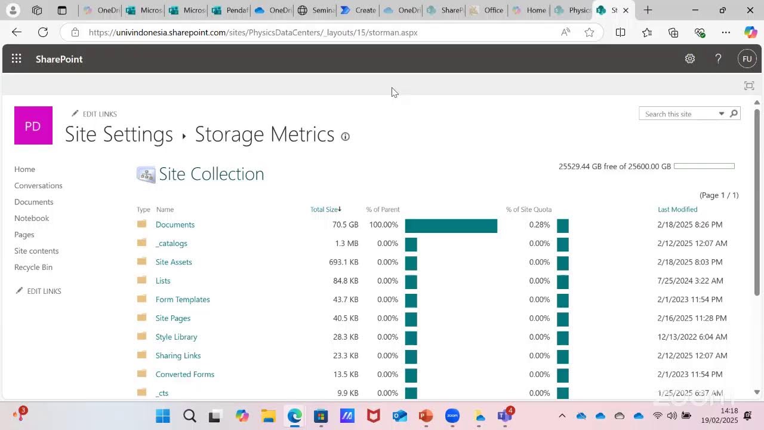Sort by Total Size column header
Screen dimensions: 764x430
pos(324,209)
